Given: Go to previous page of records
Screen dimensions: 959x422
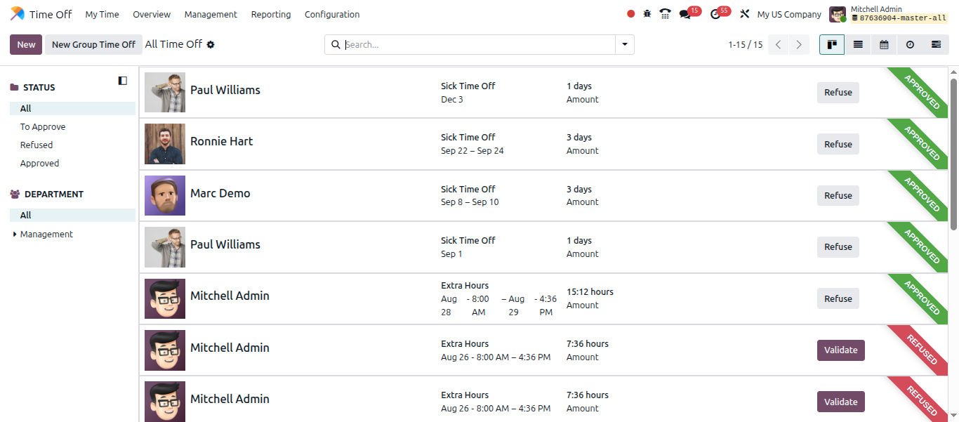Looking at the screenshot, I should 778,44.
